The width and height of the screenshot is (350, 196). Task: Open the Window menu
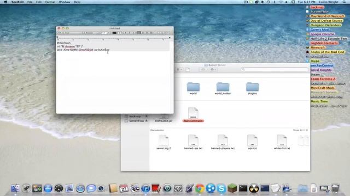tap(65, 2)
